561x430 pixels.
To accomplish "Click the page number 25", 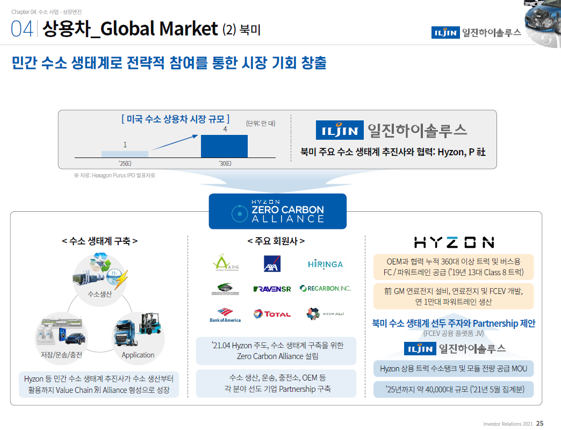I will [x=540, y=424].
